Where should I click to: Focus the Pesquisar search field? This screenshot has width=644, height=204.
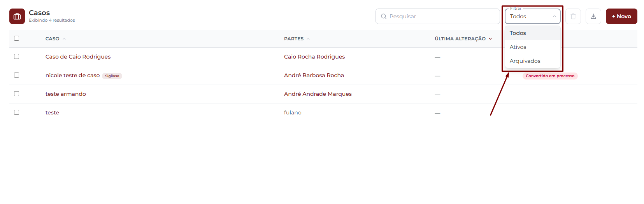pos(438,16)
